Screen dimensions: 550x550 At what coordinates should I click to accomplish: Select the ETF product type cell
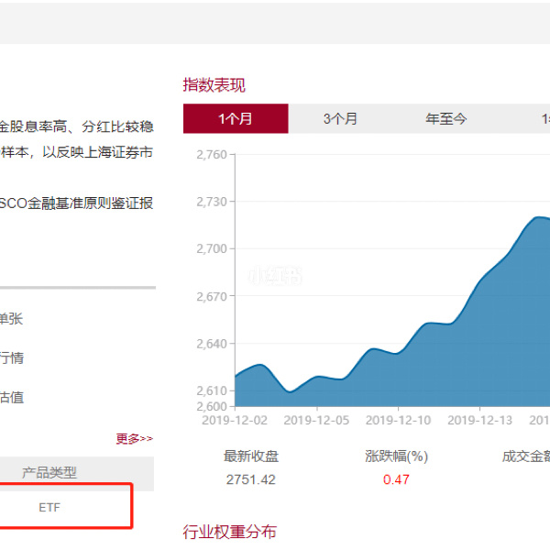pyautogui.click(x=50, y=507)
